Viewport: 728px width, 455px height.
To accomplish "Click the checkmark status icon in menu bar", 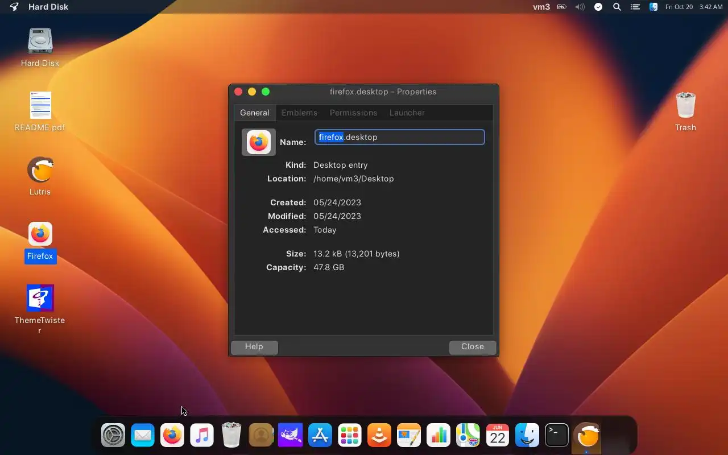I will click(598, 7).
